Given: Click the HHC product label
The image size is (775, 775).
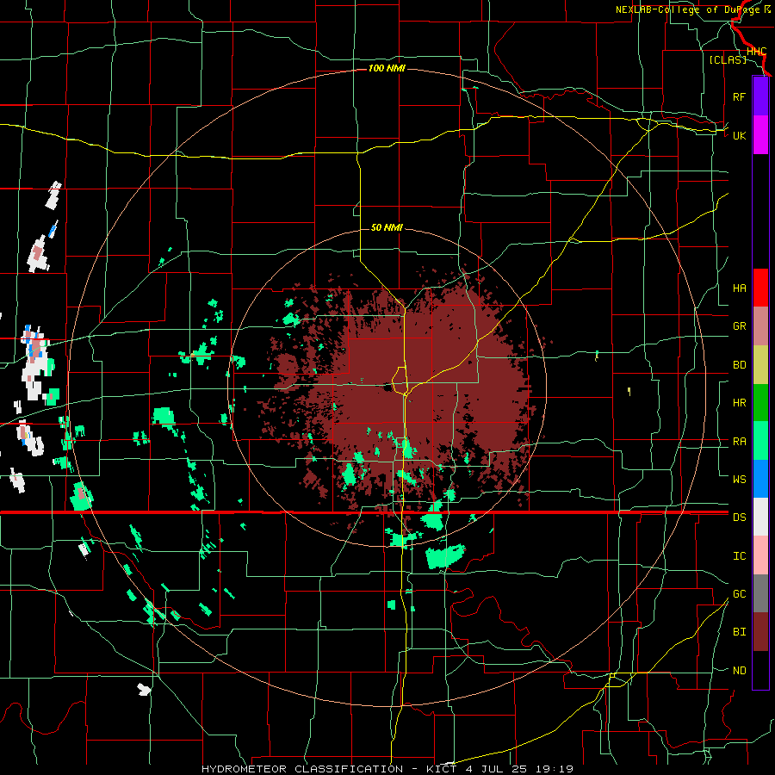Looking at the screenshot, I should point(756,52).
